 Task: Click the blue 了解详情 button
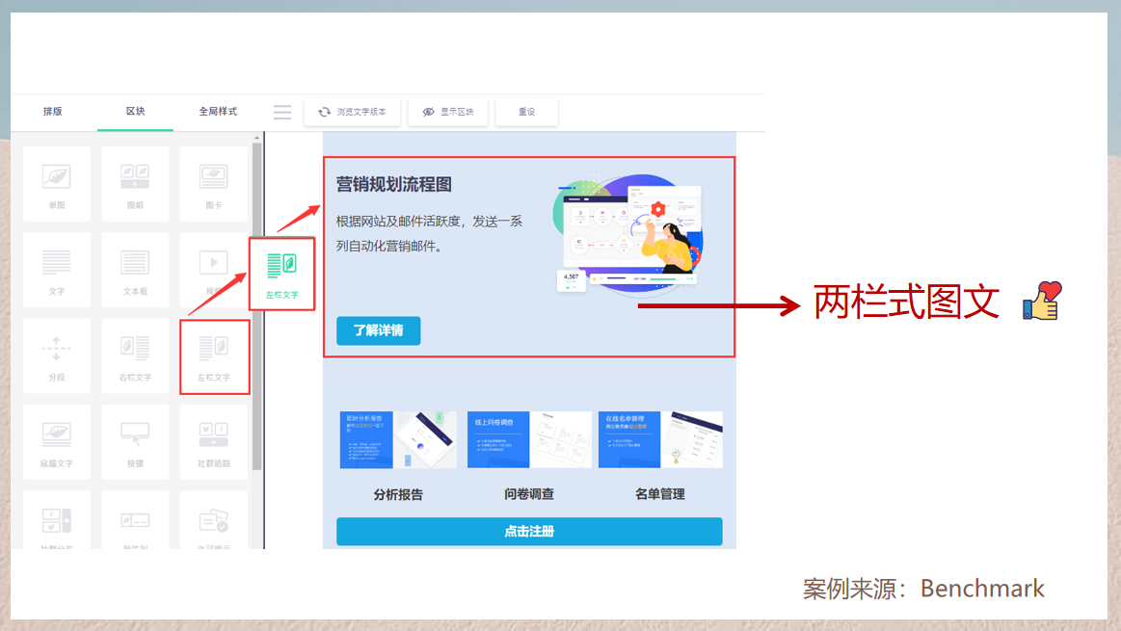tap(378, 330)
